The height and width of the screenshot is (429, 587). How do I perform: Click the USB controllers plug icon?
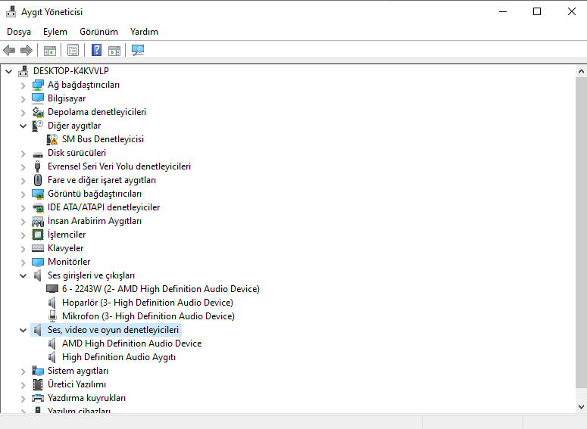click(x=37, y=166)
